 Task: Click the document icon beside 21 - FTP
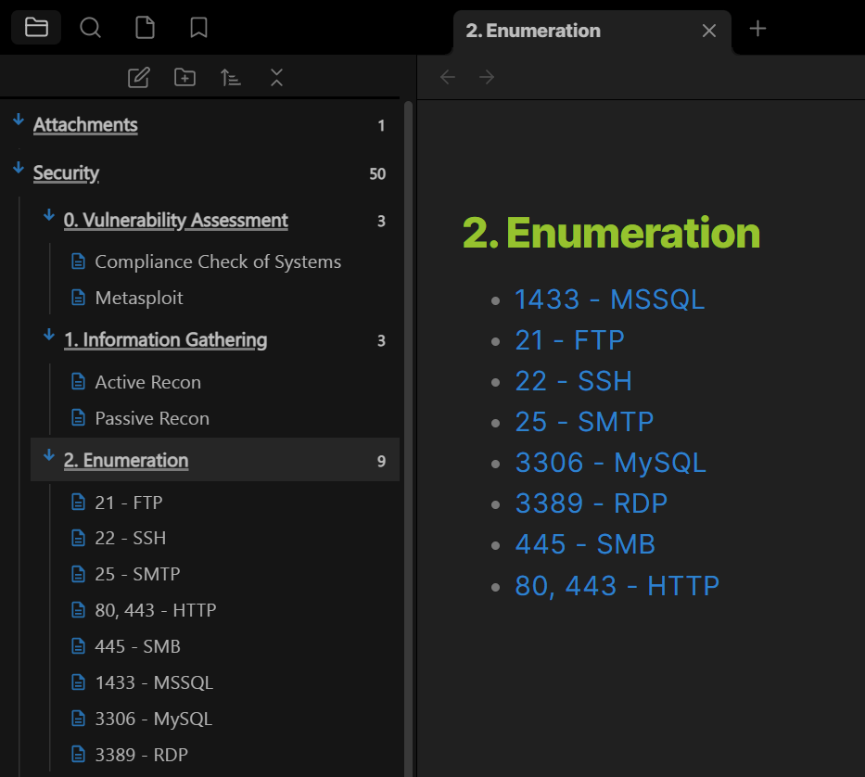coord(78,502)
